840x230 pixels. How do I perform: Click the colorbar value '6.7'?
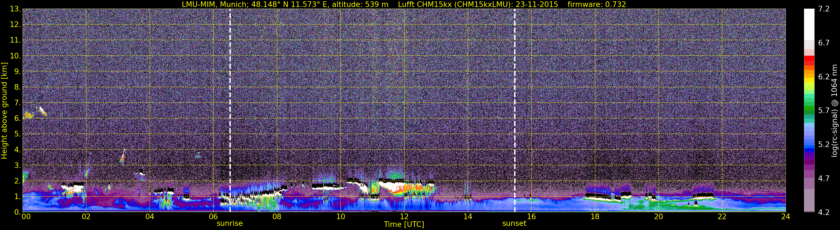point(824,43)
